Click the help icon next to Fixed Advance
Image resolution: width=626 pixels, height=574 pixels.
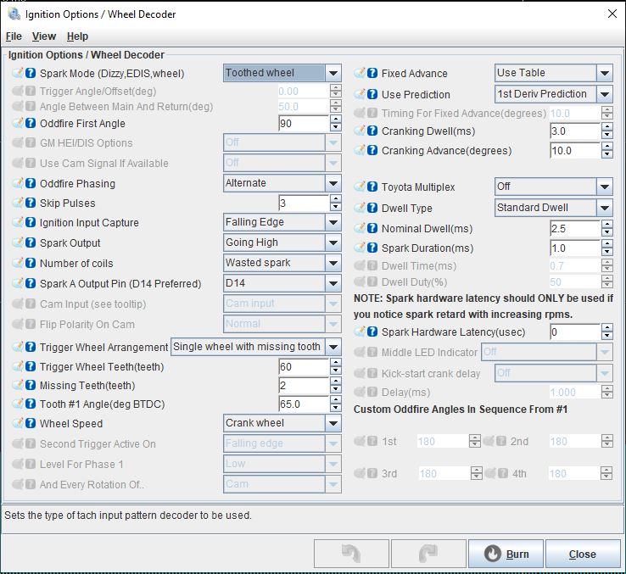[372, 74]
